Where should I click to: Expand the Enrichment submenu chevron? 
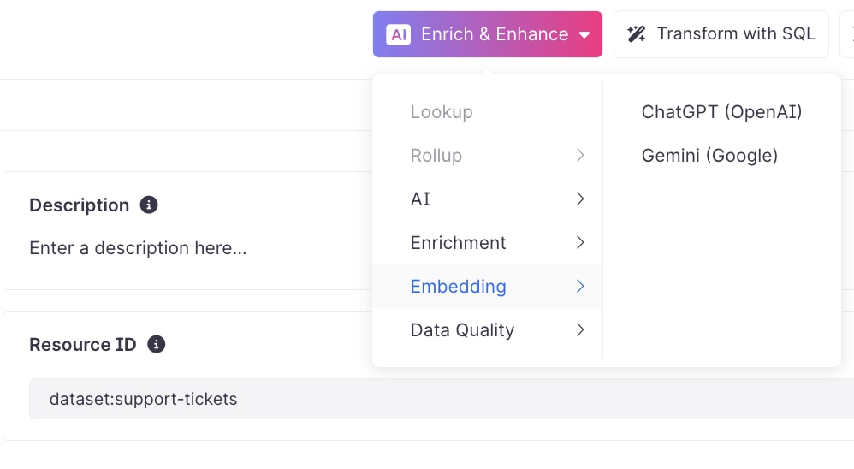[580, 243]
